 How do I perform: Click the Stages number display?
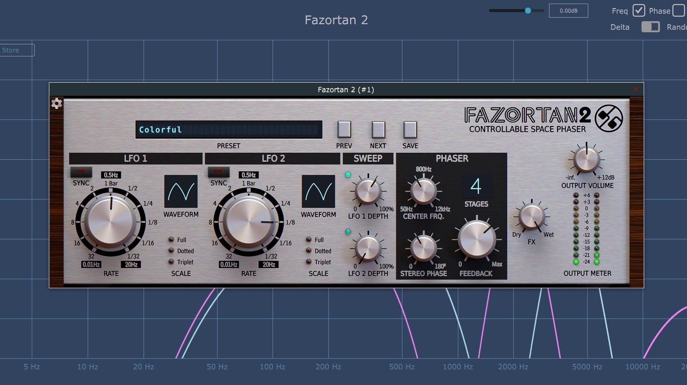(476, 187)
